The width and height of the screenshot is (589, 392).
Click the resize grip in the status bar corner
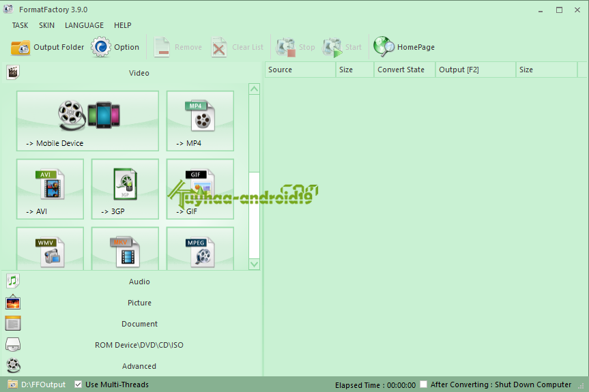pyautogui.click(x=581, y=386)
